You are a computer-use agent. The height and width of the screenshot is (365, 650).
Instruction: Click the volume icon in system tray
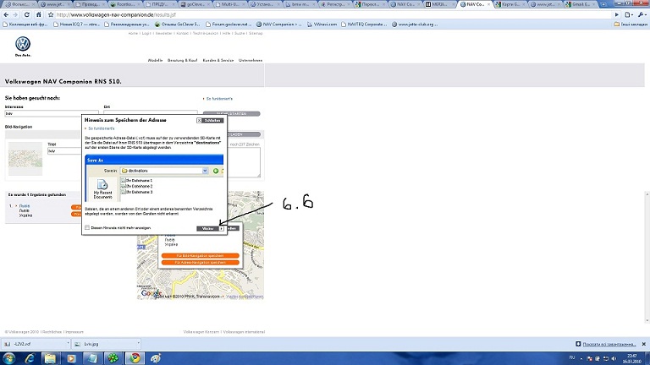[614, 358]
